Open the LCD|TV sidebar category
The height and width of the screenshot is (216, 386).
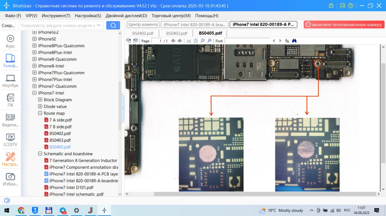(x=11, y=140)
